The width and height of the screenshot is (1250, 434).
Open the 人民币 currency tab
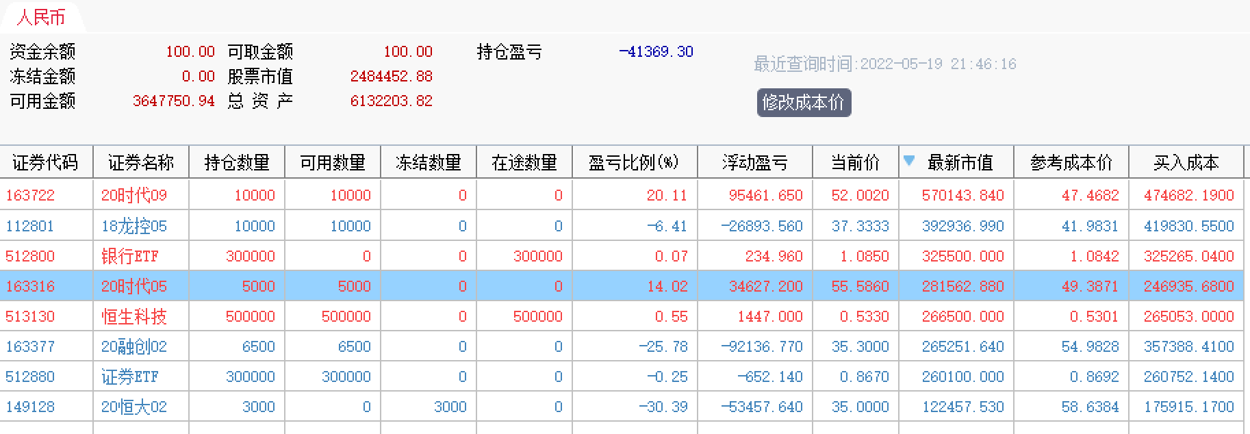(41, 17)
